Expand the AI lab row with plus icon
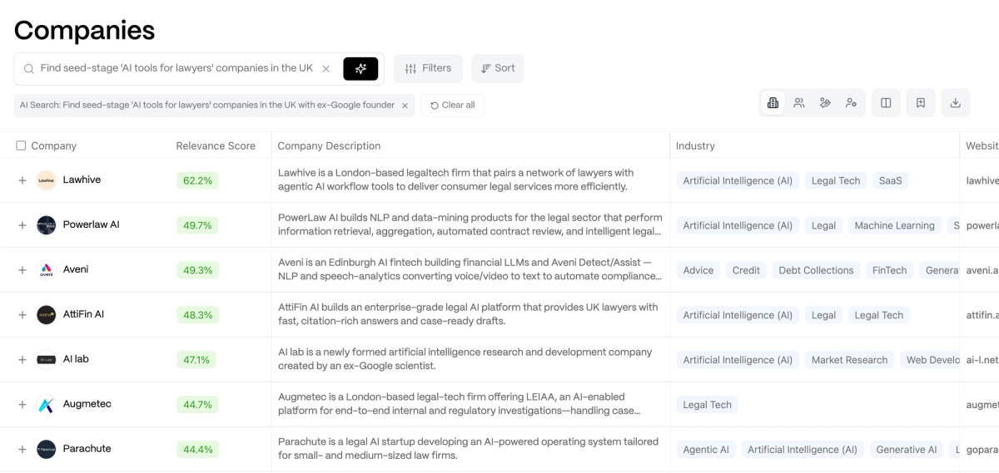 [x=22, y=360]
